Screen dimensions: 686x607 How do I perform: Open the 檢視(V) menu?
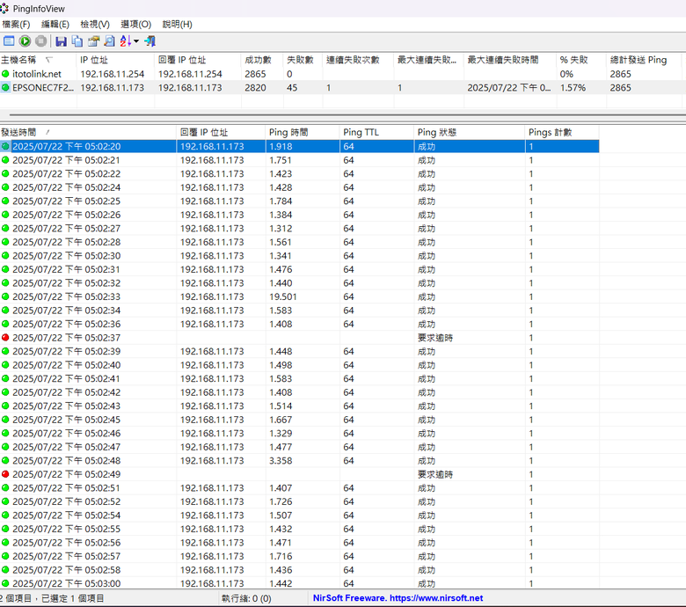click(x=95, y=24)
